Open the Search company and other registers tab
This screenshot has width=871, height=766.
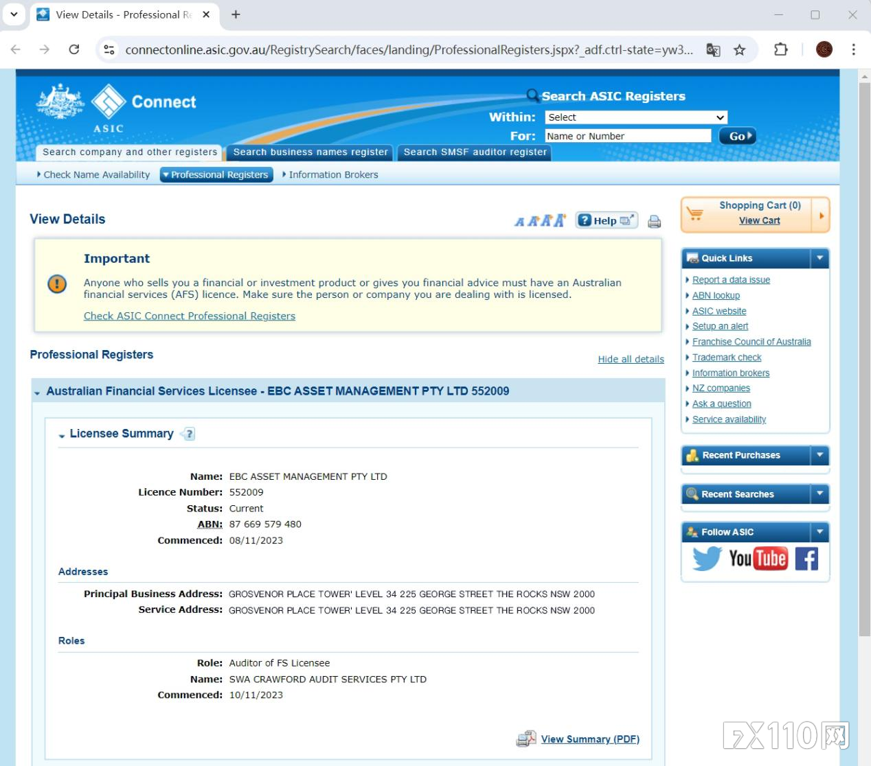click(130, 152)
